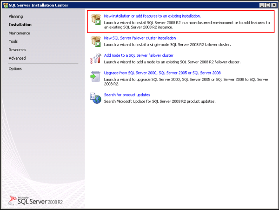Open the Tools section
This screenshot has height=210, width=279.
(13, 41)
